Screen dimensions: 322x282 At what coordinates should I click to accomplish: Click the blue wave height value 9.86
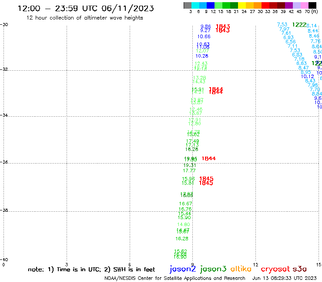[206, 26]
